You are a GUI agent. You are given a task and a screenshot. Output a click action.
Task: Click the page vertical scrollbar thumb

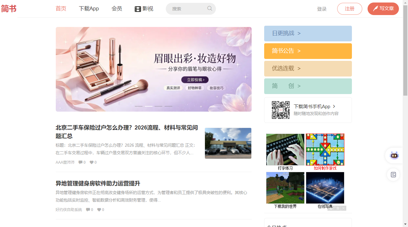point(405,50)
